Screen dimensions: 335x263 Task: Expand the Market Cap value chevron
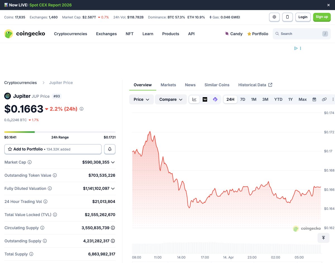(x=113, y=162)
